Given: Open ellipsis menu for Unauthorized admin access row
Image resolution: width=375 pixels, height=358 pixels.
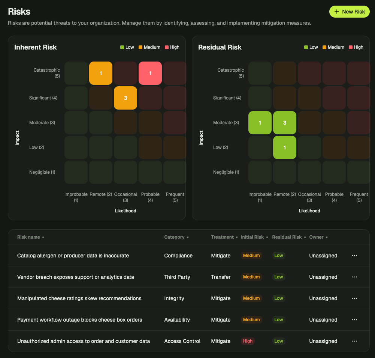Looking at the screenshot, I should 354,341.
